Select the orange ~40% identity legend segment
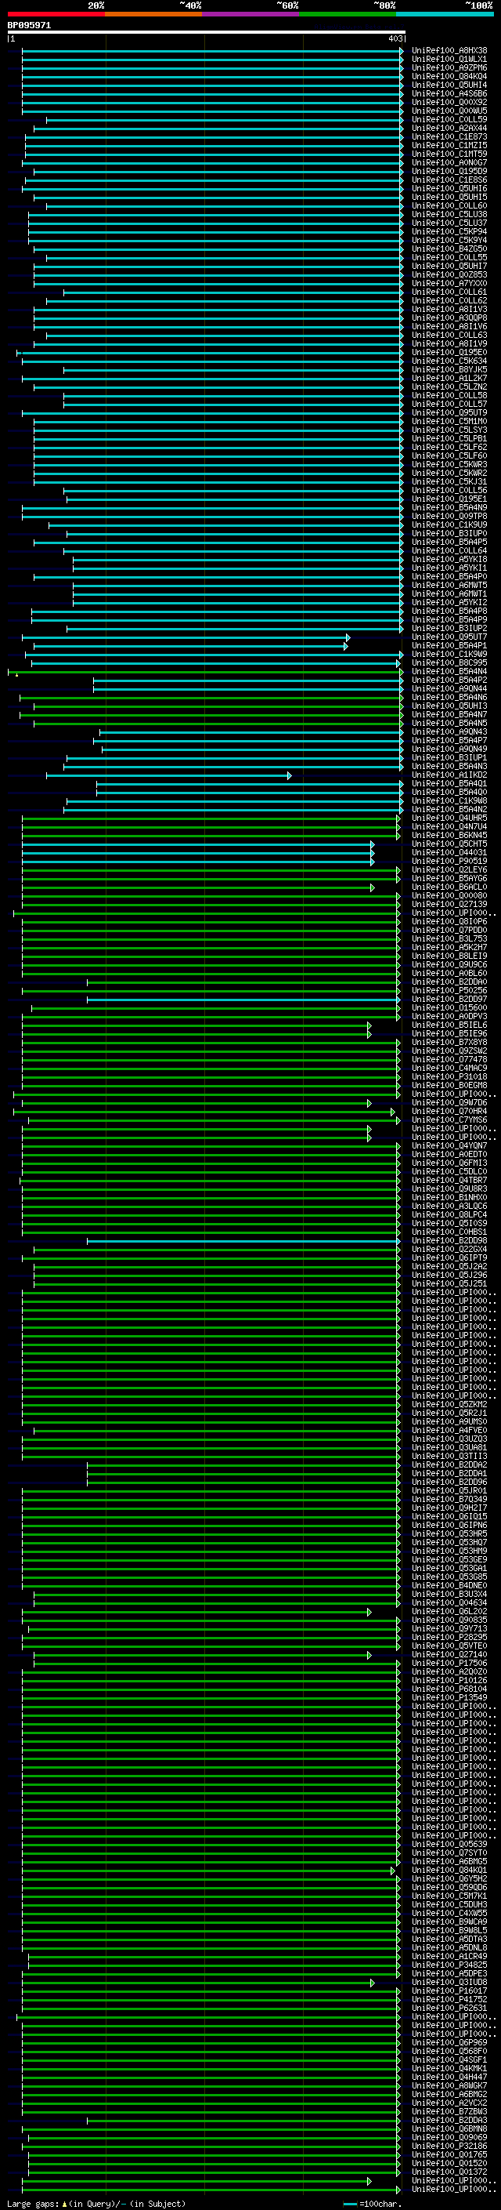 [x=153, y=14]
